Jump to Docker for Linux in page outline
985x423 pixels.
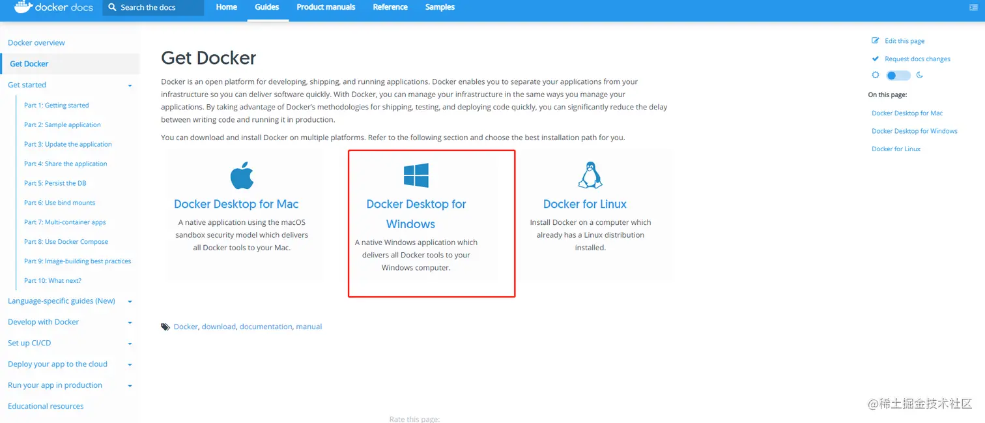896,149
